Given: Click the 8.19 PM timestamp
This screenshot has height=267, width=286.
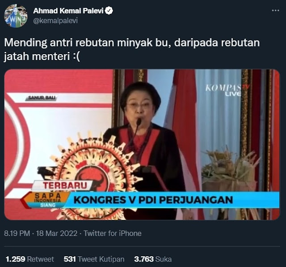Looking at the screenshot, I should coord(17,233).
